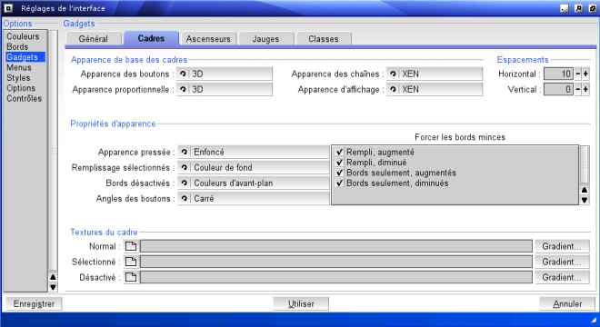The width and height of the screenshot is (600, 327).
Task: Cycle the 'Apparence des boutons' chooser
Action: coord(225,74)
